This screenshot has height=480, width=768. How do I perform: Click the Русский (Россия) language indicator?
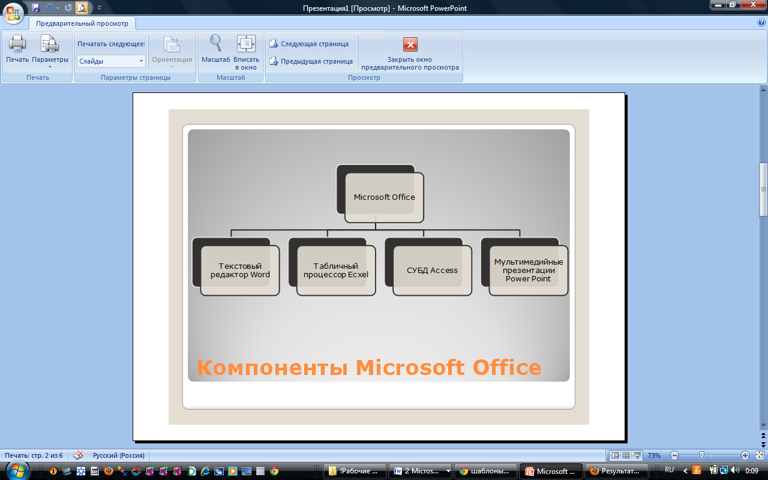click(x=119, y=455)
